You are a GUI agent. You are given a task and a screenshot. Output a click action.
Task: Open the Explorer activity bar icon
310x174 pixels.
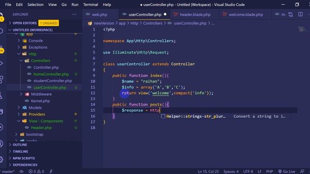[1, 16]
